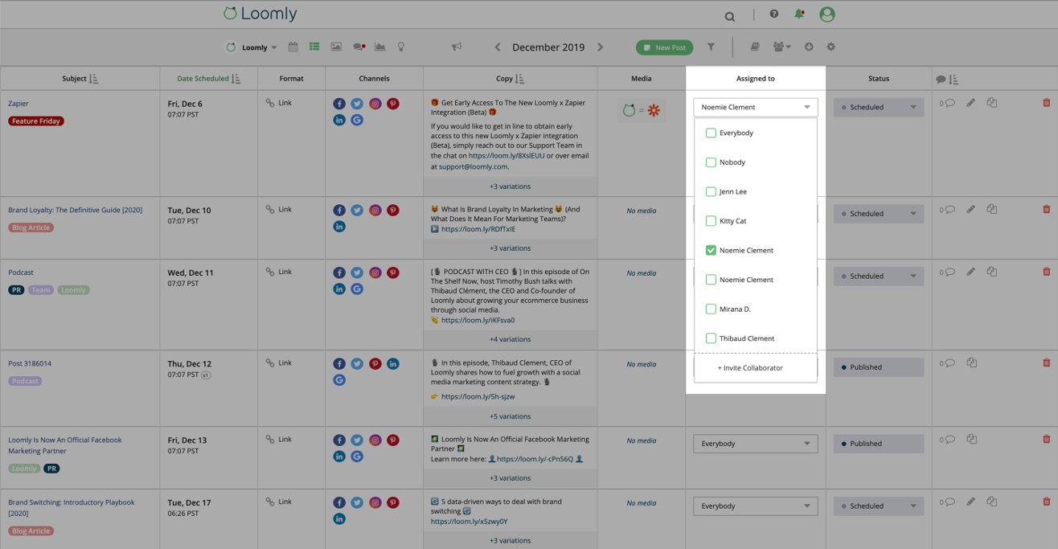Click the clock history icon
1058x549 pixels.
(809, 47)
